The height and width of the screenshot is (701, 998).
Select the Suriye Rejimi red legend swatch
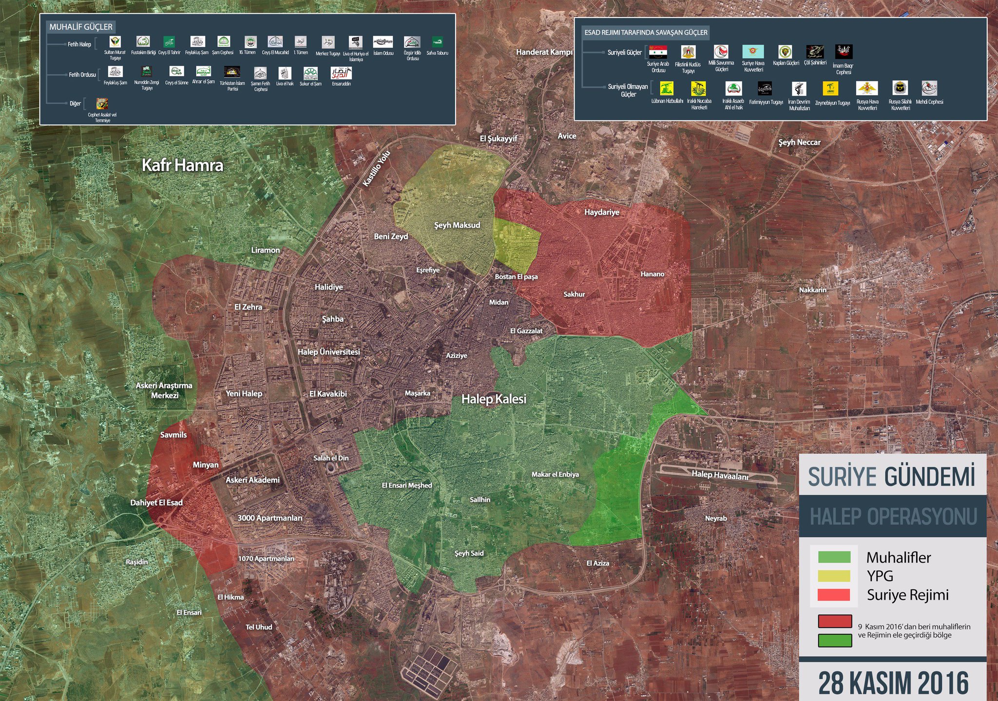pos(834,595)
